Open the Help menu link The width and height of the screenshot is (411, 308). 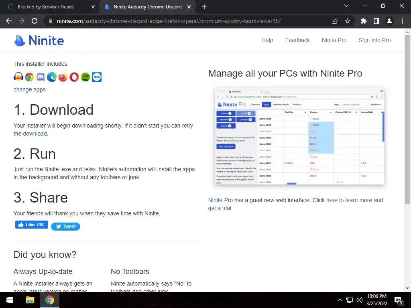click(267, 40)
